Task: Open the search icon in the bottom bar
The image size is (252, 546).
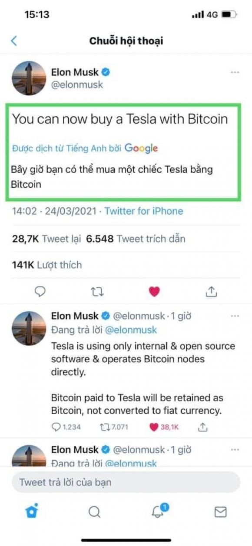Action: (94, 513)
